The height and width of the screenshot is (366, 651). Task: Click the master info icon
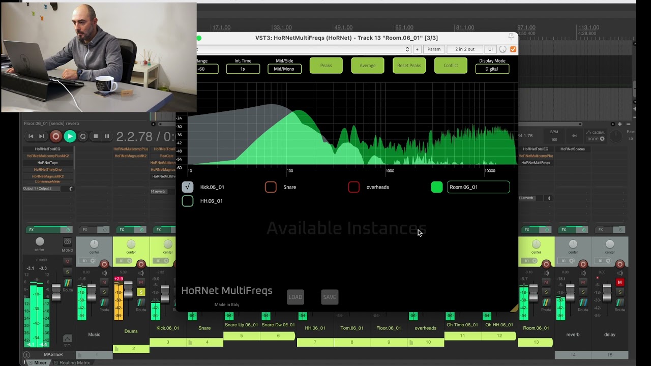[26, 355]
